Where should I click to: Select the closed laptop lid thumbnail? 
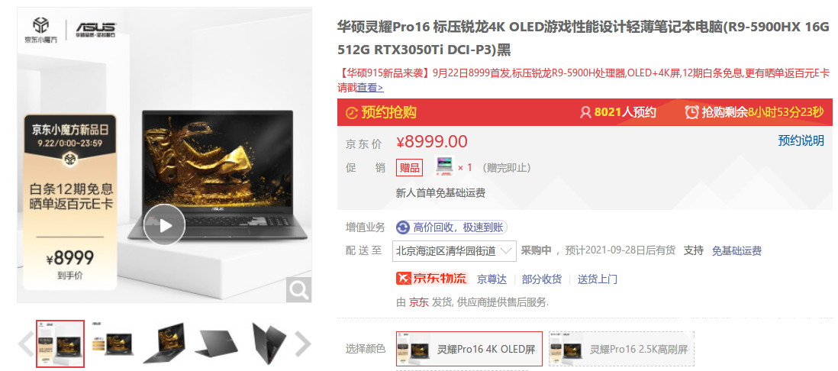click(216, 344)
